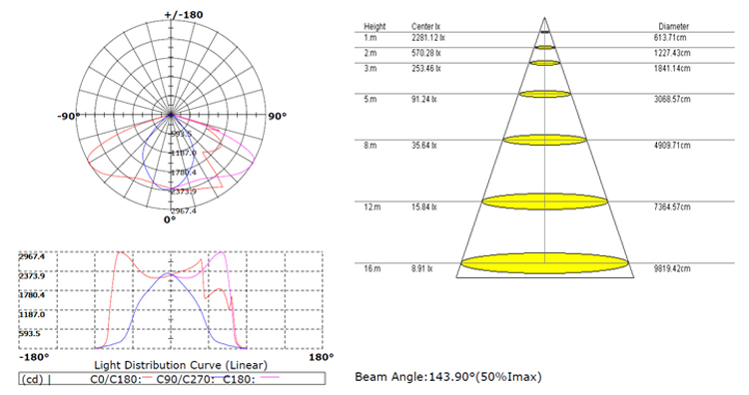Click the yellow light spot ellipse at 5m
Image resolution: width=749 pixels, height=395 pixels.
(545, 94)
